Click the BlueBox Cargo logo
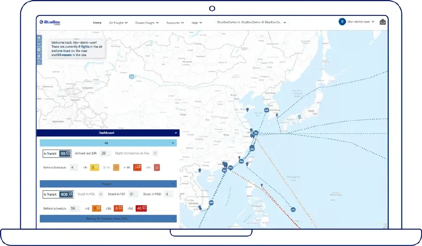This screenshot has height=246, width=422. (50, 22)
